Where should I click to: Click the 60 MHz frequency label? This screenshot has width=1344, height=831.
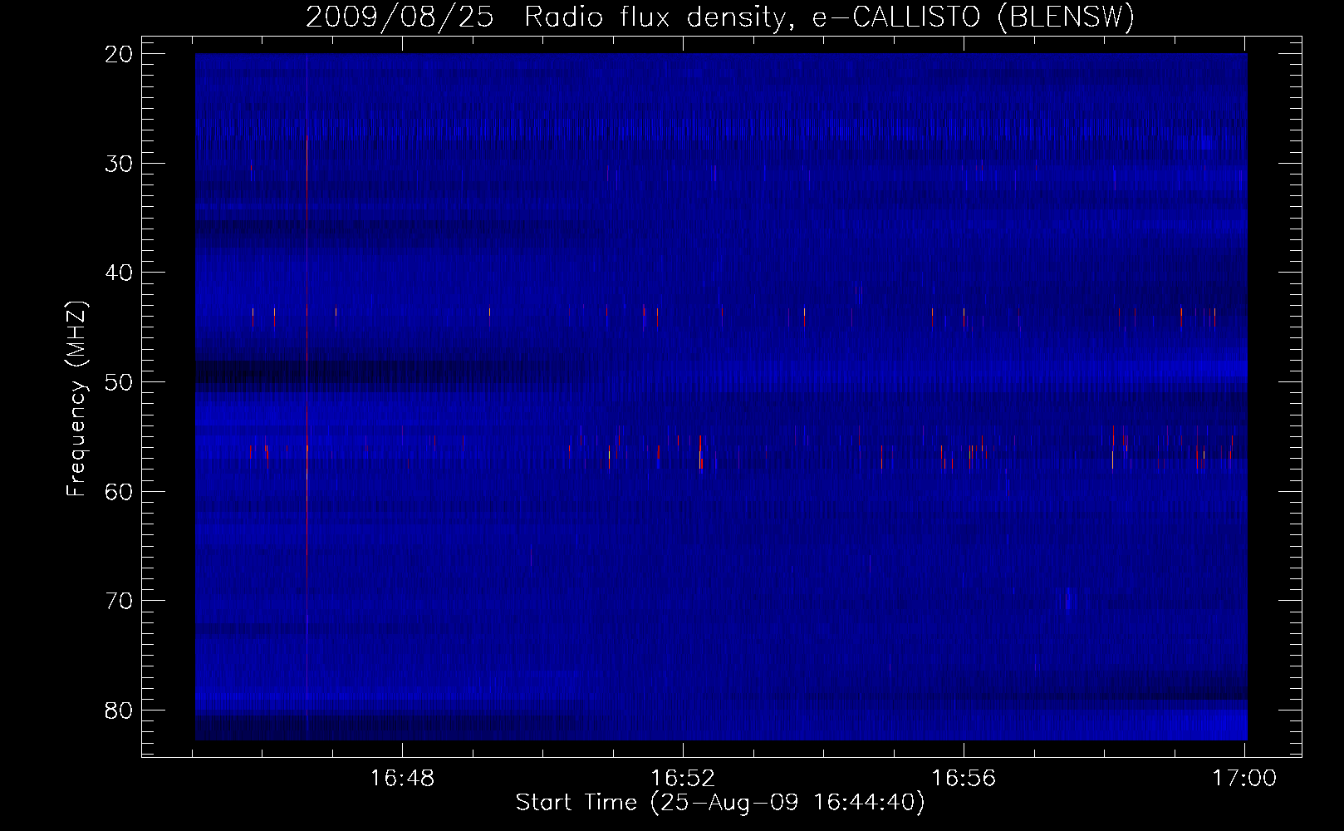tap(120, 491)
